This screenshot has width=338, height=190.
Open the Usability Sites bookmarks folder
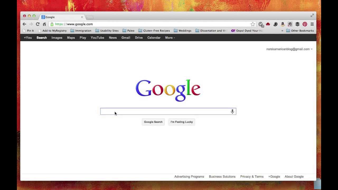(x=107, y=31)
